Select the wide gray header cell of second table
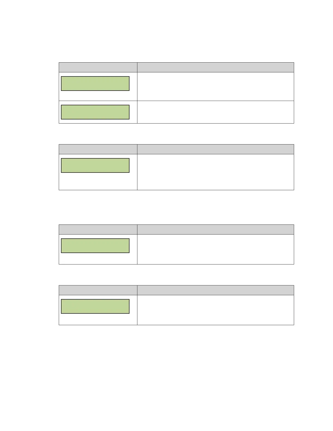 pos(215,149)
